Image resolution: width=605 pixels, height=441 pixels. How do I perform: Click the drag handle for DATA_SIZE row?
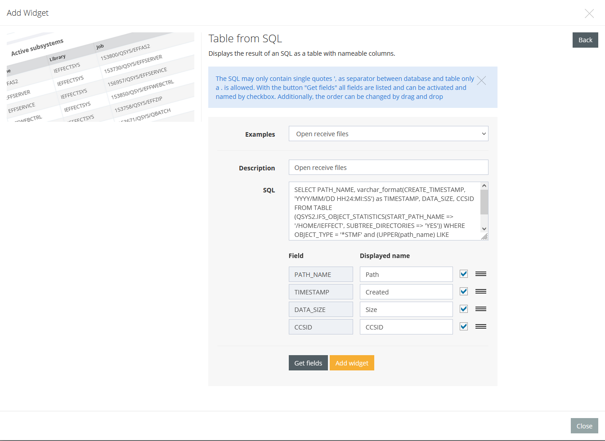point(480,309)
